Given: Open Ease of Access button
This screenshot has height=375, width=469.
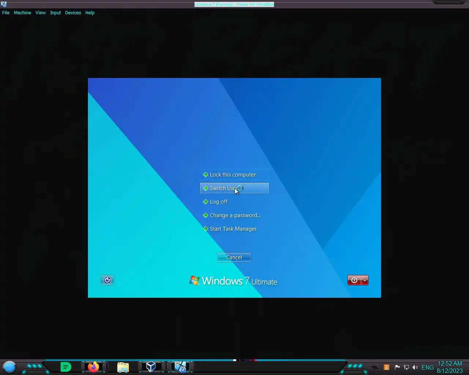Looking at the screenshot, I should tap(107, 280).
